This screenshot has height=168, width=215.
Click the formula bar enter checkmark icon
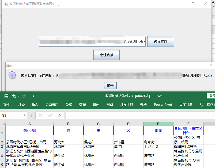click(50, 115)
